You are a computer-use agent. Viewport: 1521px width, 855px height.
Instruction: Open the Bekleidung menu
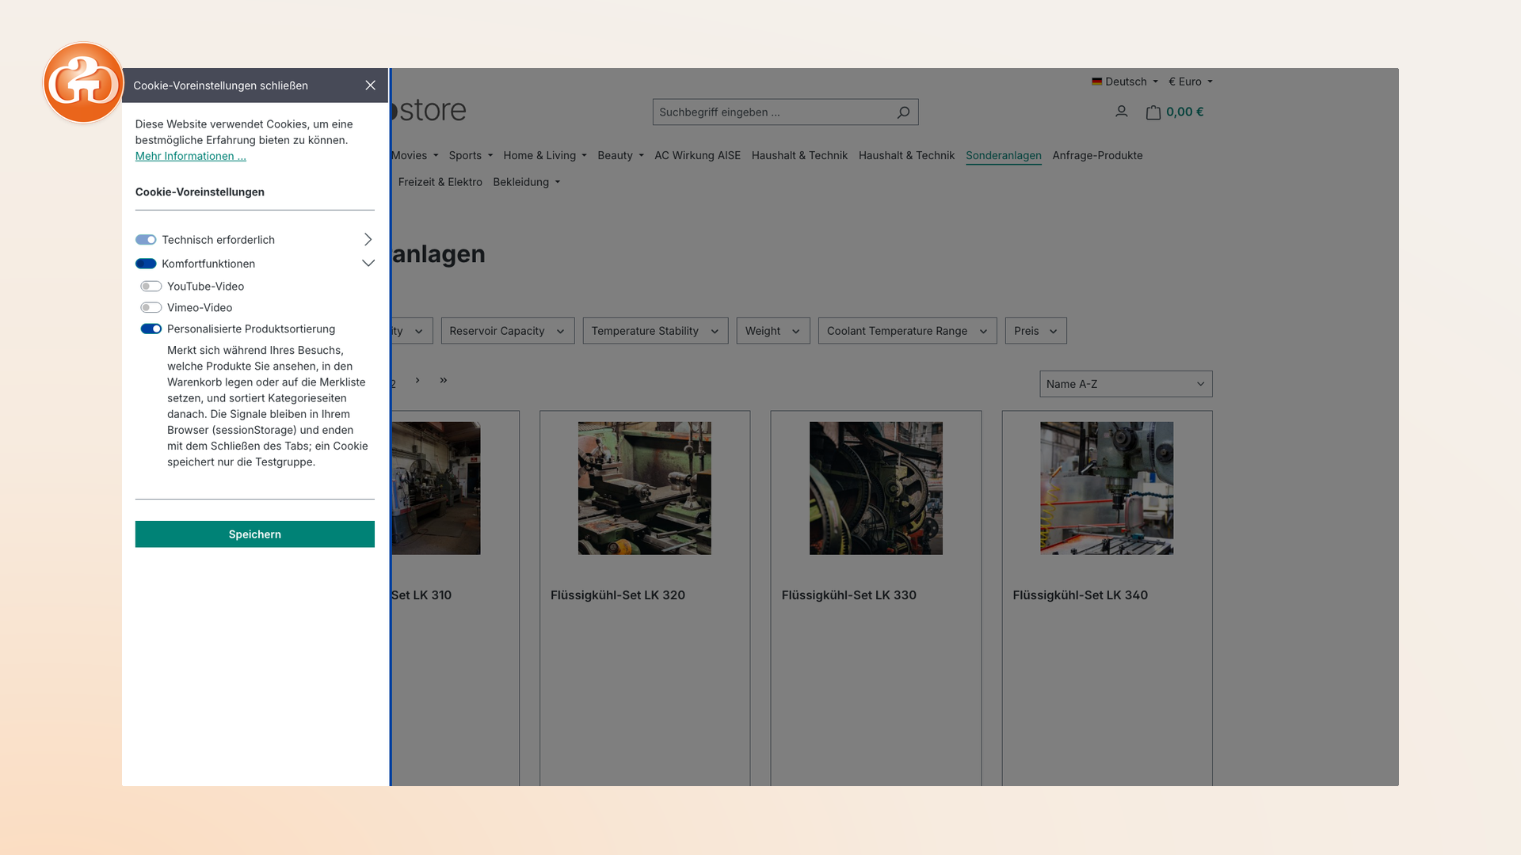coord(527,182)
